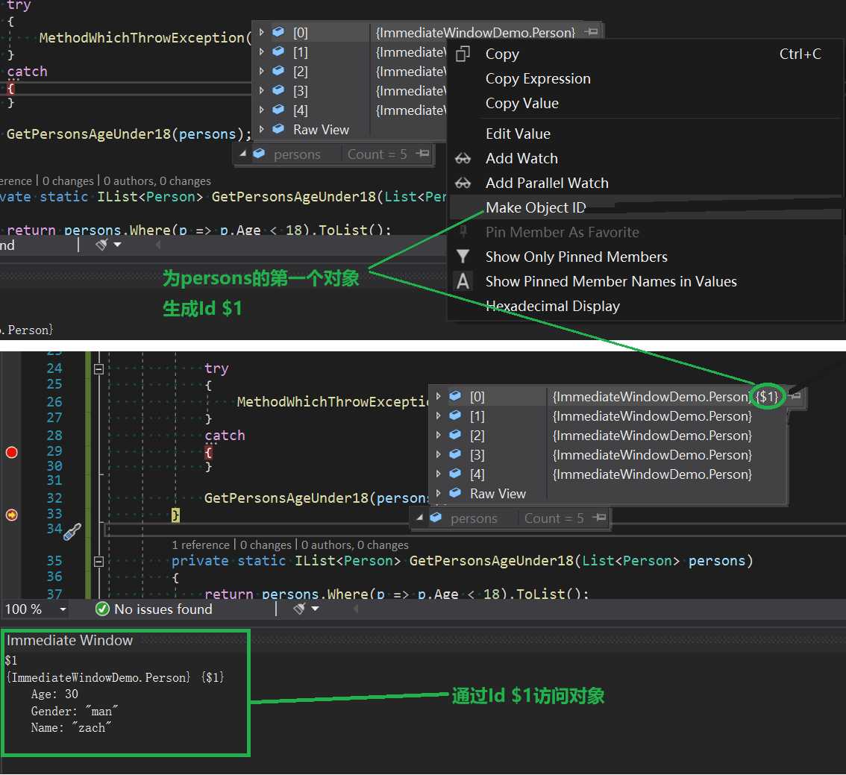This screenshot has width=846, height=775.
Task: Expand Raw View in upper datatip
Action: (262, 130)
